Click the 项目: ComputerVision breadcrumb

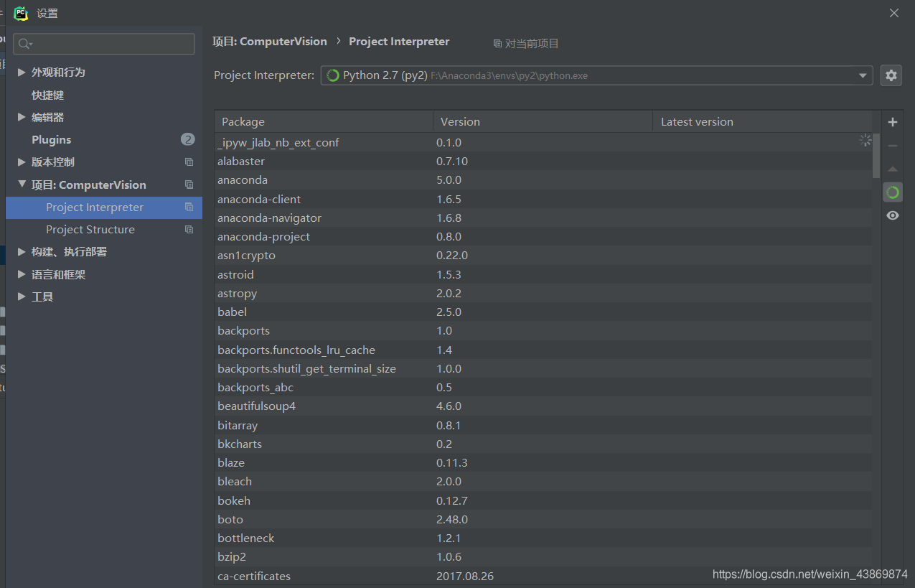(x=270, y=42)
